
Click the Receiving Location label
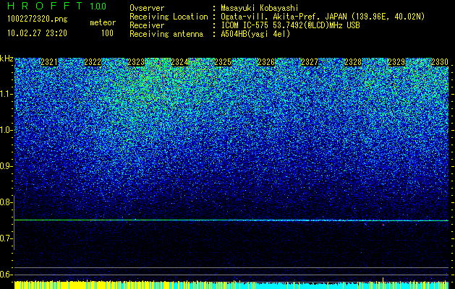[169, 17]
